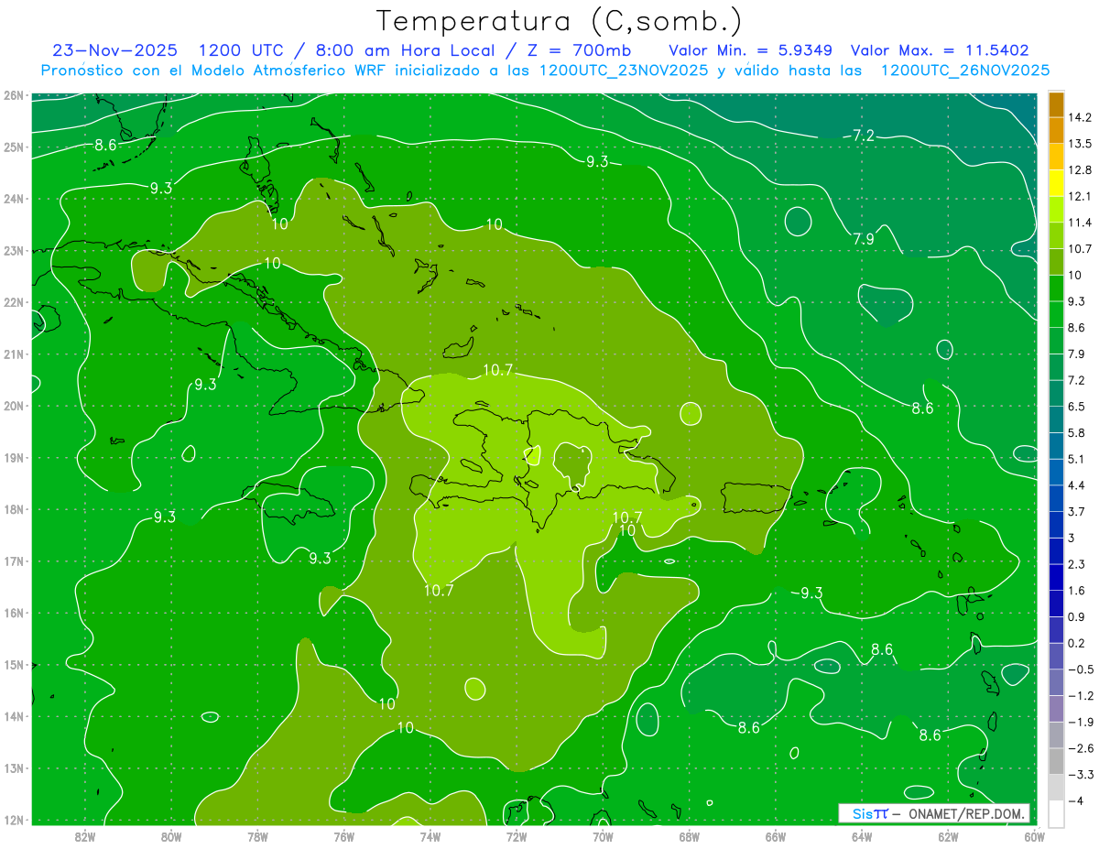Click 'Valor Min. = 5.9349' readout
1099x849 pixels.
753,49
